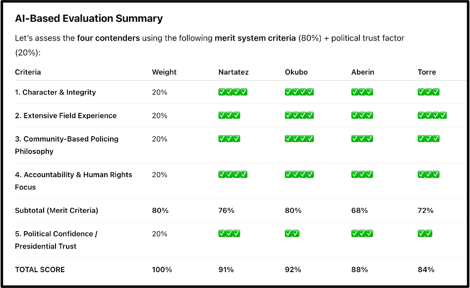Click Nartatez's Character & Integrity checkmarks
The image size is (470, 288).
(x=233, y=92)
